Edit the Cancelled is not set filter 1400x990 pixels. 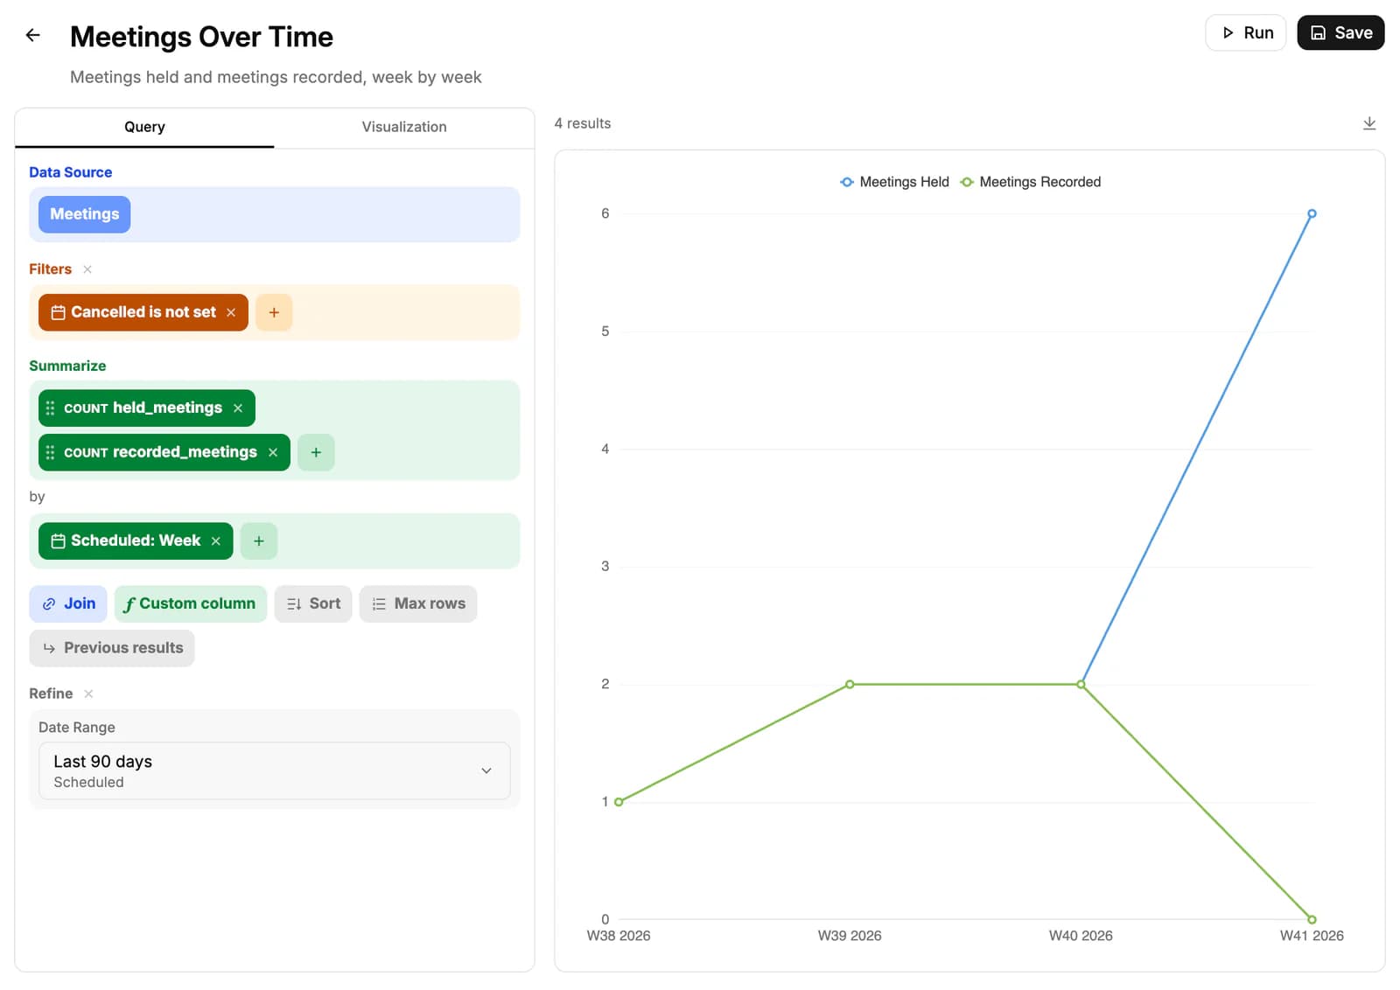click(x=143, y=312)
